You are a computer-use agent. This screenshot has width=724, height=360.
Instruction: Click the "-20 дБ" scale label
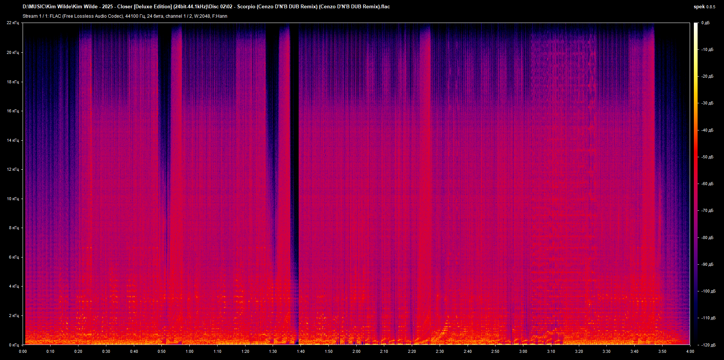707,77
